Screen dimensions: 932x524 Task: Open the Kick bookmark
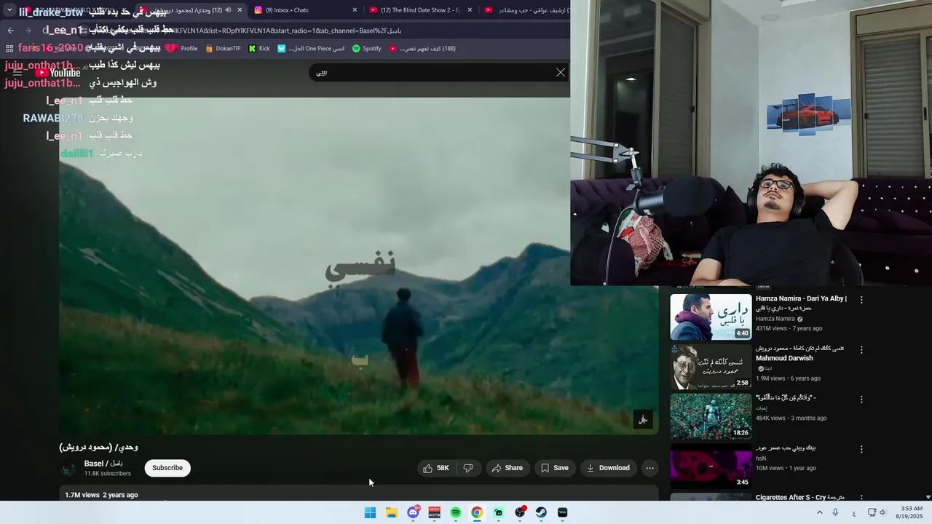259,49
